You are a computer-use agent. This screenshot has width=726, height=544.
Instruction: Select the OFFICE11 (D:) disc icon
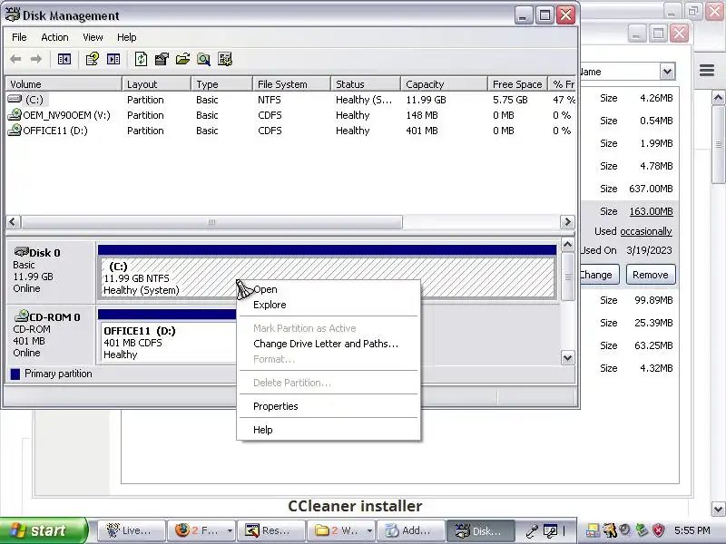[15, 130]
